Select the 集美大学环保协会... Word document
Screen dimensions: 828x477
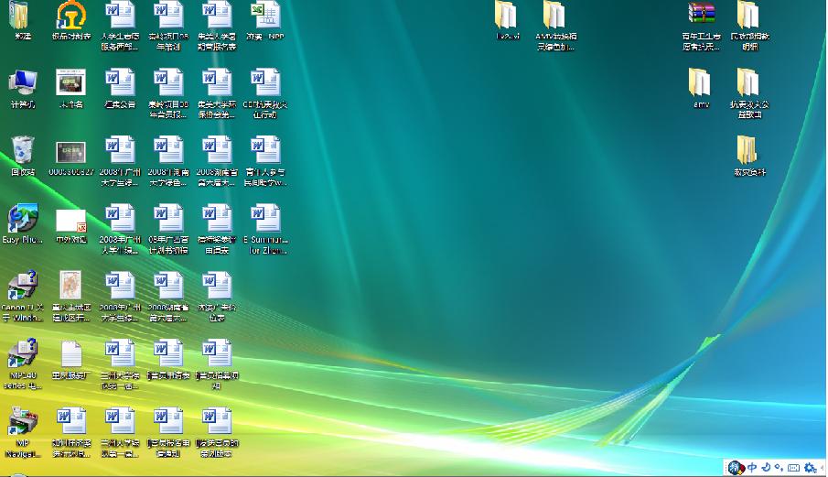[217, 83]
